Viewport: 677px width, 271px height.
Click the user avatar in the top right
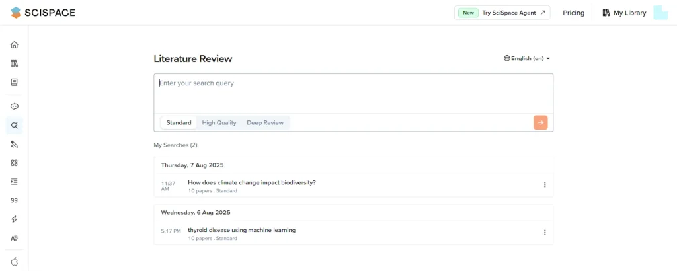point(660,13)
